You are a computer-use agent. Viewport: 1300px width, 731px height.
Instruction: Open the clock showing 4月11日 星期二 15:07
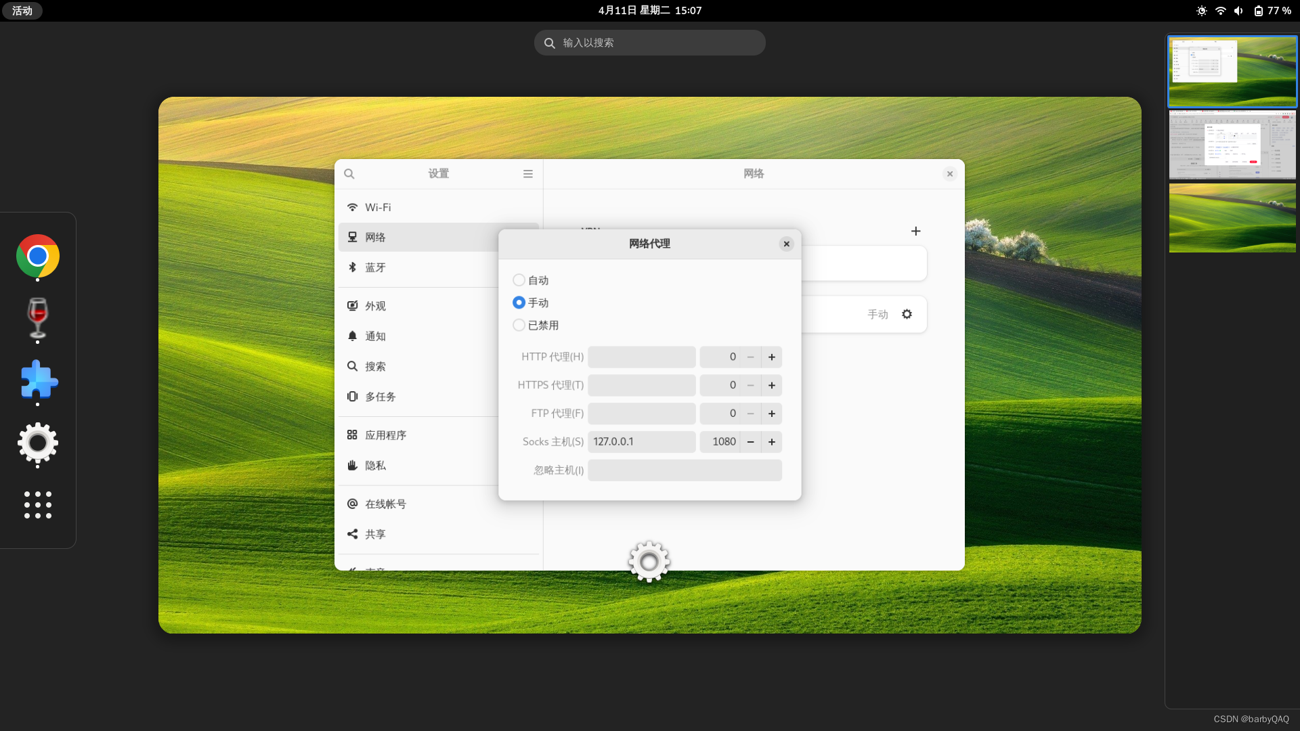650,11
